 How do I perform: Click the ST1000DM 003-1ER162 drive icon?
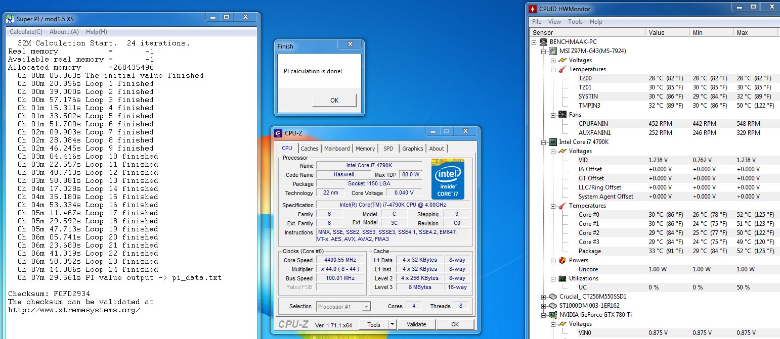pyautogui.click(x=553, y=306)
